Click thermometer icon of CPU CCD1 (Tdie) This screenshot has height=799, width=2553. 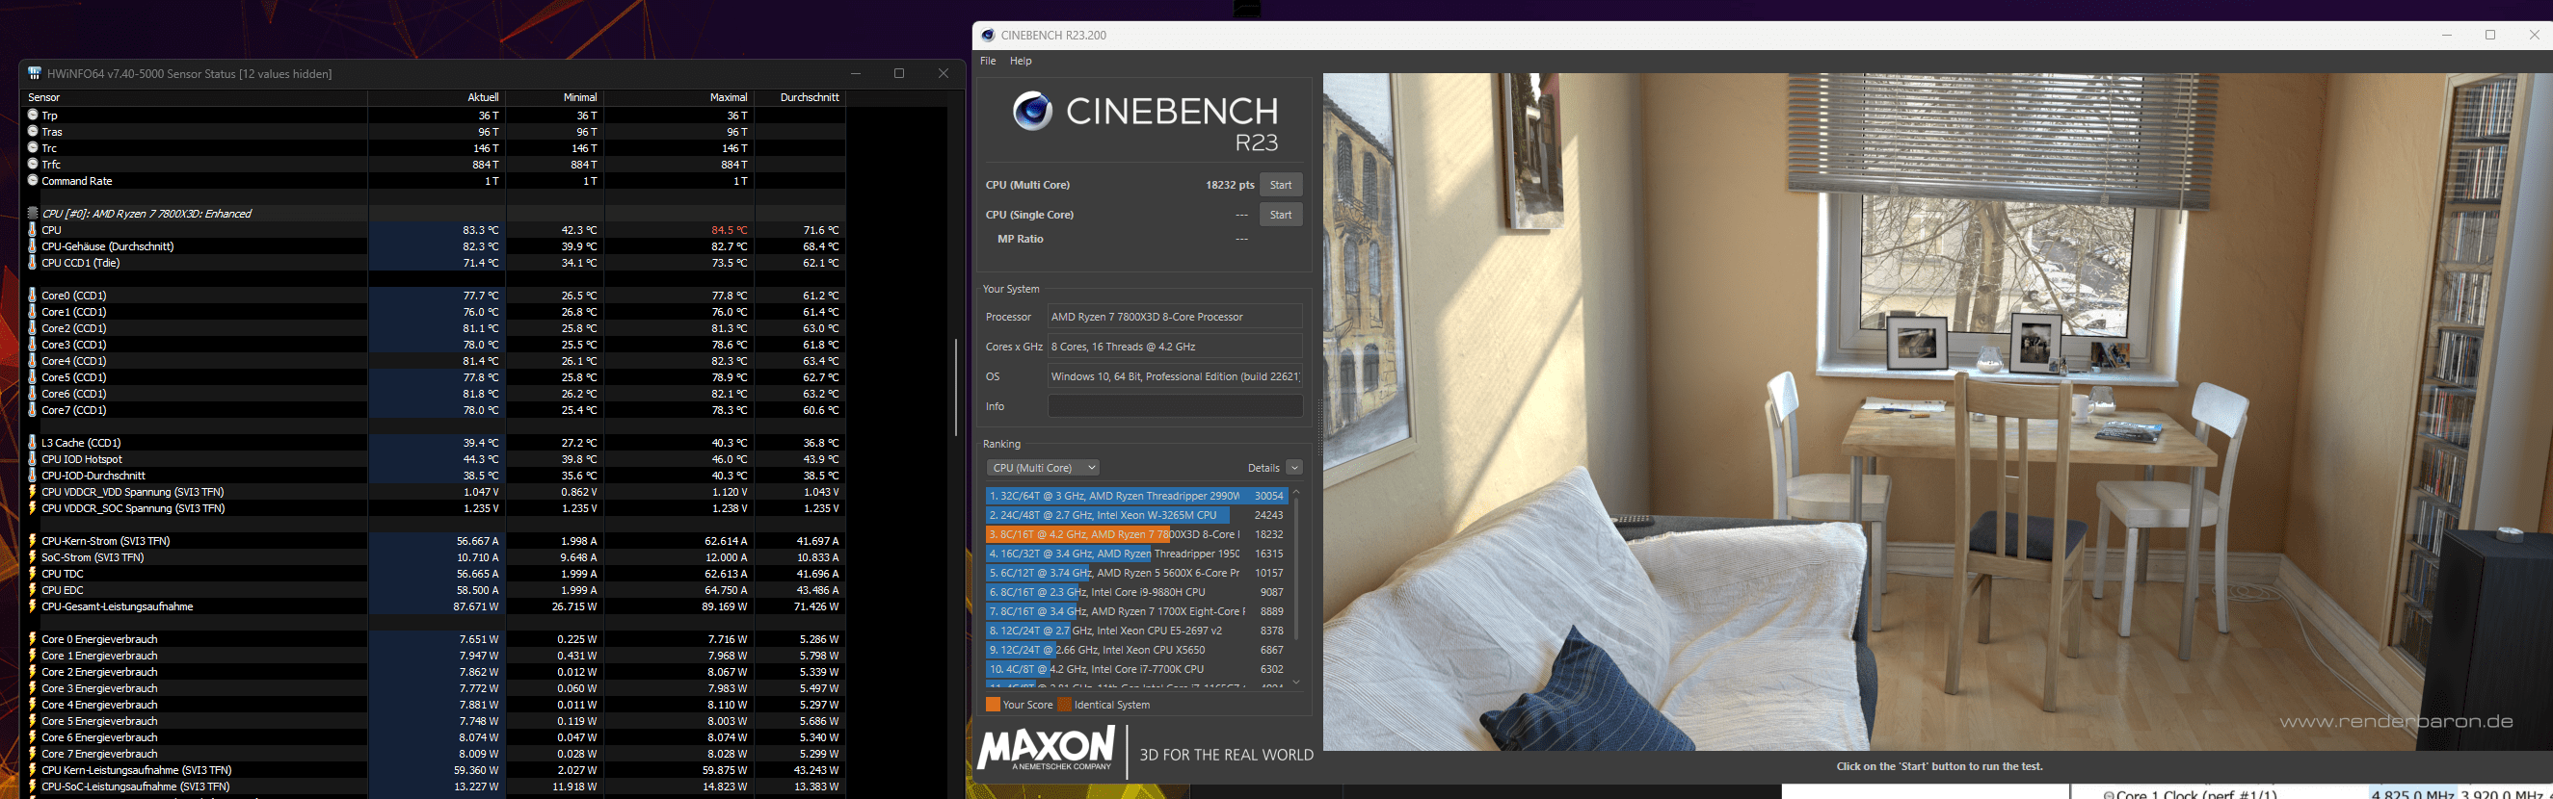click(33, 263)
